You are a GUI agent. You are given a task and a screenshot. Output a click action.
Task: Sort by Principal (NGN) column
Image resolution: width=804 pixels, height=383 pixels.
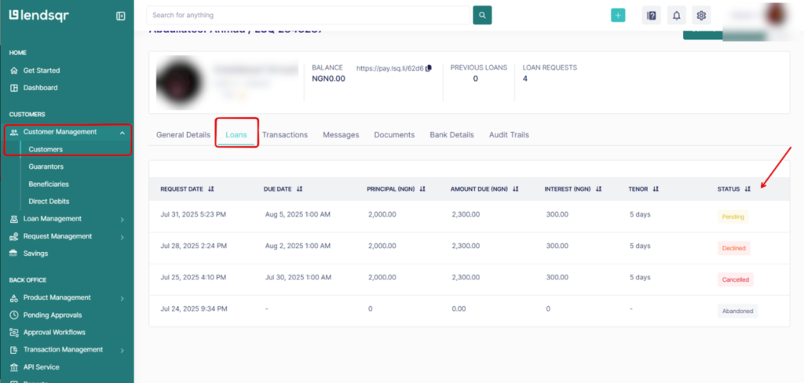pos(422,189)
